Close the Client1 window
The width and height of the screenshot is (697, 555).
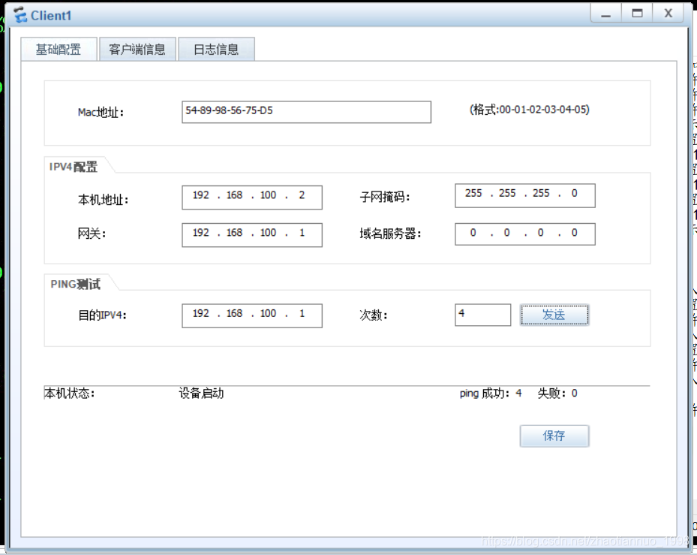[668, 14]
